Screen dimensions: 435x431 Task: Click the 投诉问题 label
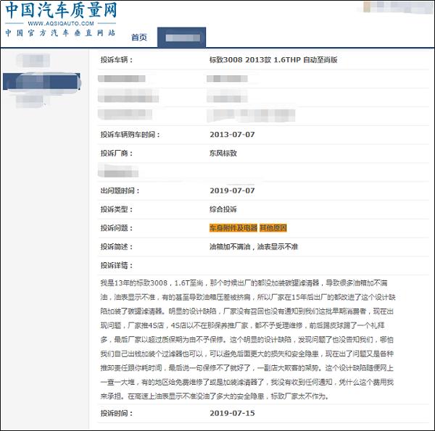tap(117, 228)
